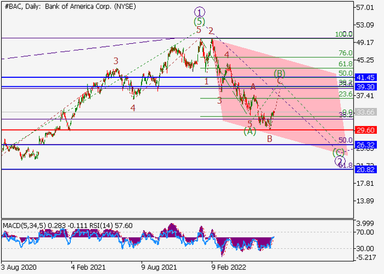Click the 100.0 Fibonacci level label

[x=343, y=34]
